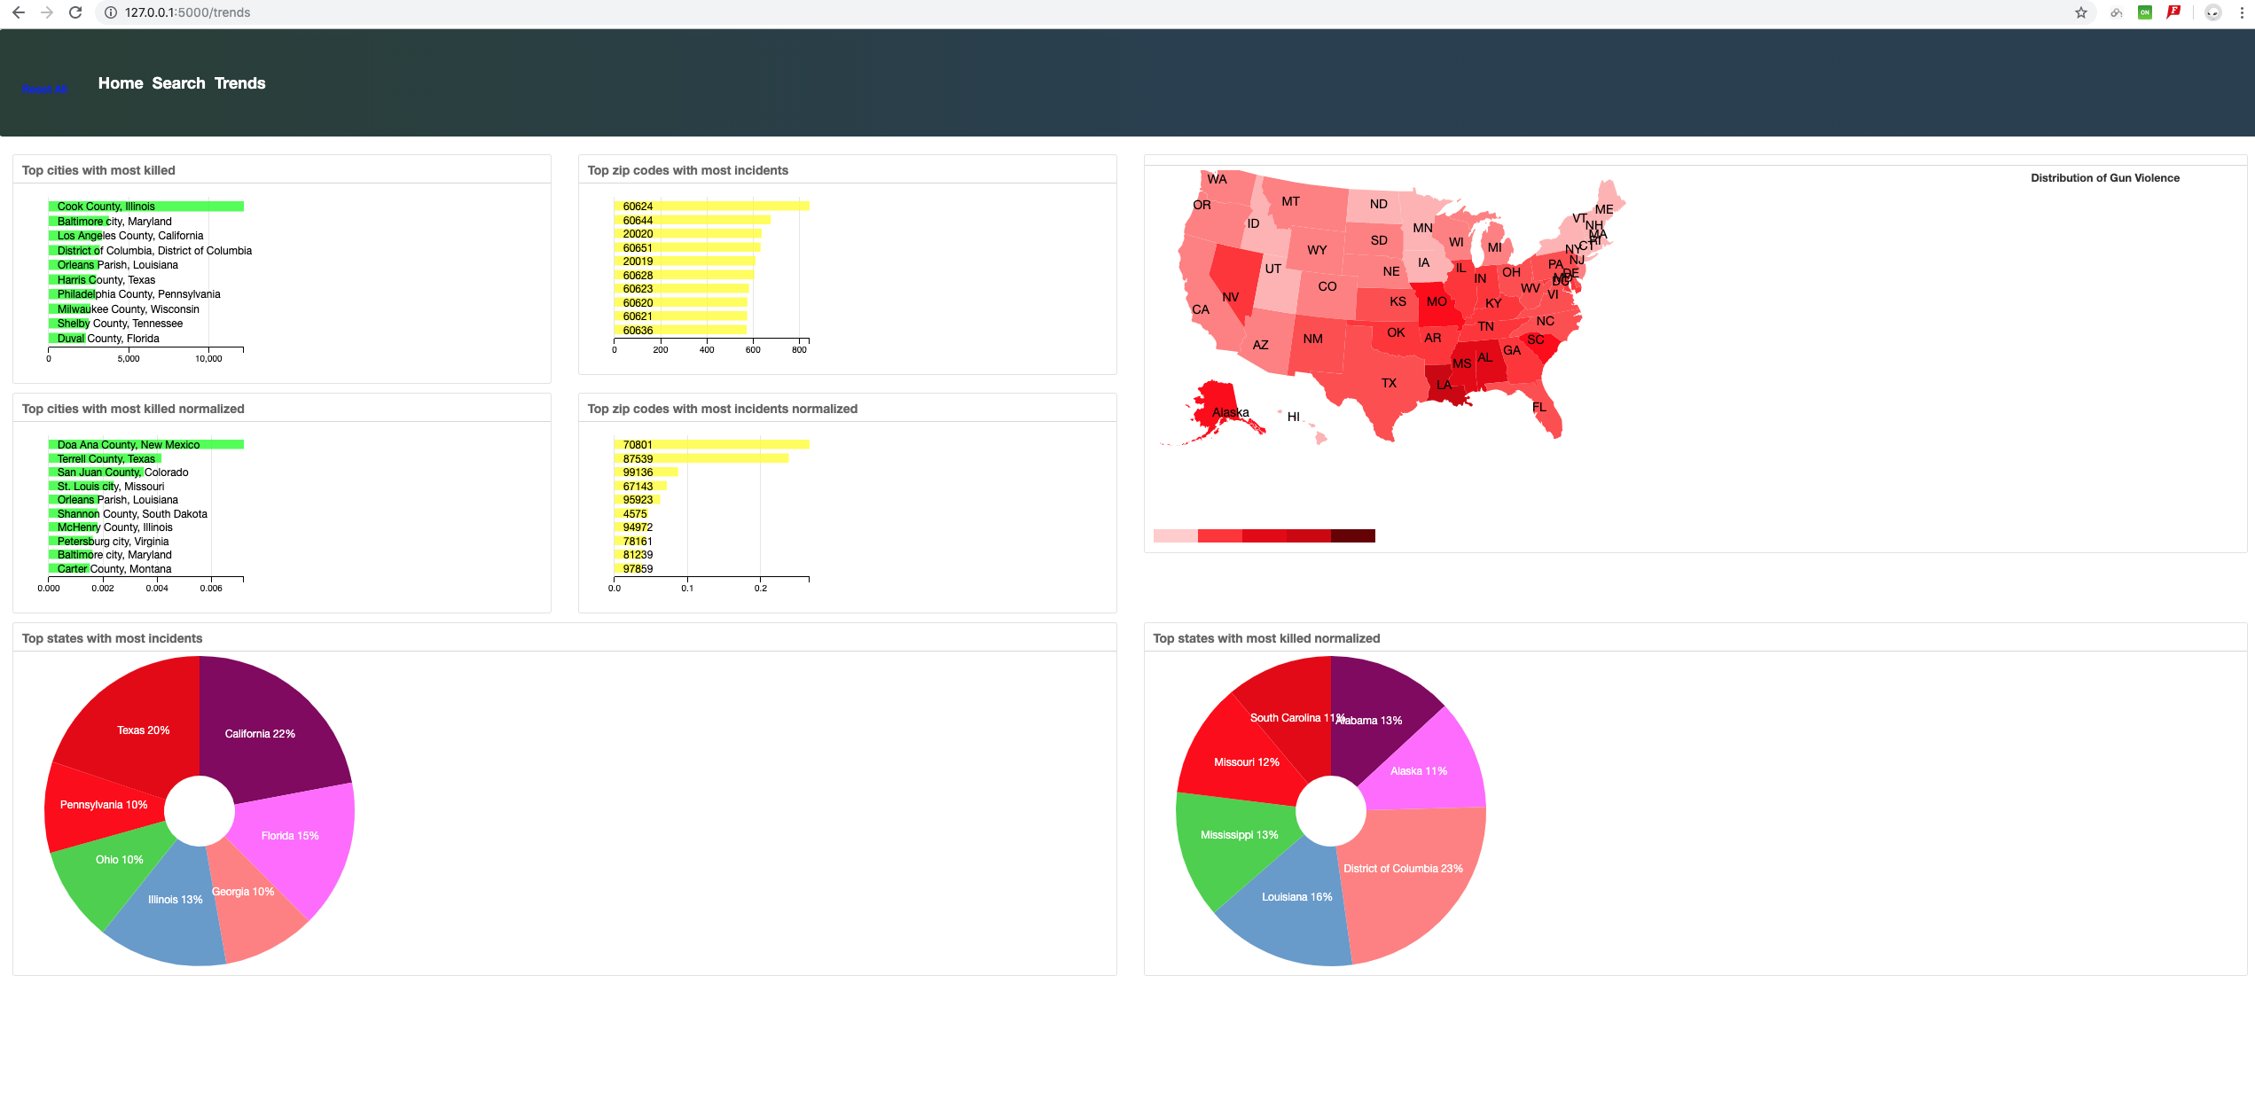Open the Chrome three-dot menu
The height and width of the screenshot is (1093, 2255).
point(2242,12)
